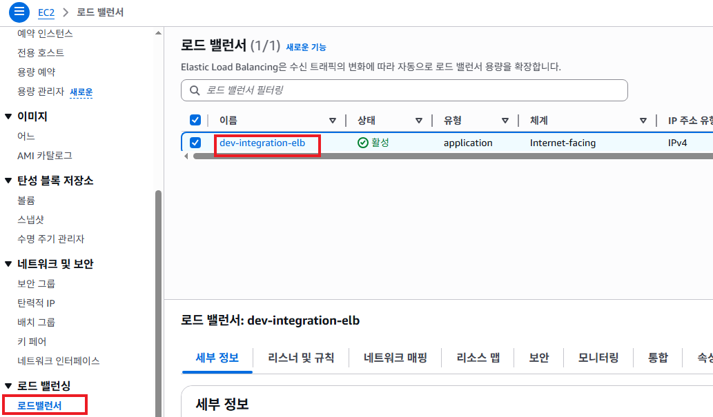Click the 로드 밸런서 breadcrumb text
713x417 pixels.
click(x=100, y=12)
